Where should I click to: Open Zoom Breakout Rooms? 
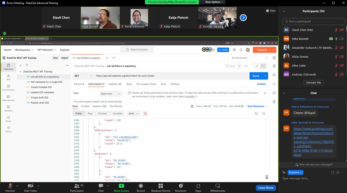[x=161, y=187]
